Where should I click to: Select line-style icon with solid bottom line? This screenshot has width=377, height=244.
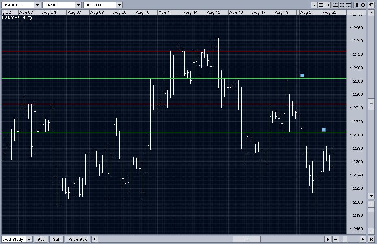[335, 5]
